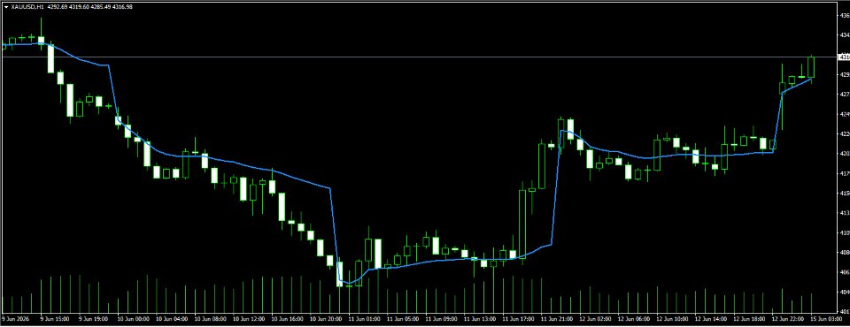Click the '12 Jun 06:00' time label
Viewport: 850px width, 327px height.
pyautogui.click(x=633, y=319)
